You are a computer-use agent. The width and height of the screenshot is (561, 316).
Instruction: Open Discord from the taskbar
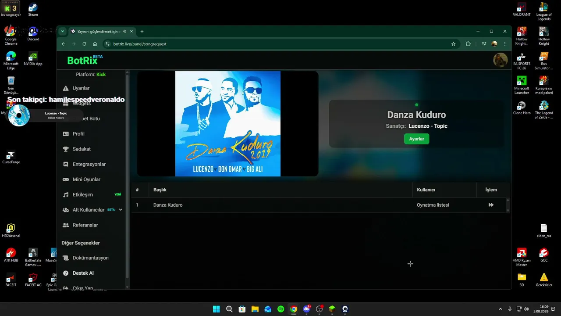(x=306, y=309)
